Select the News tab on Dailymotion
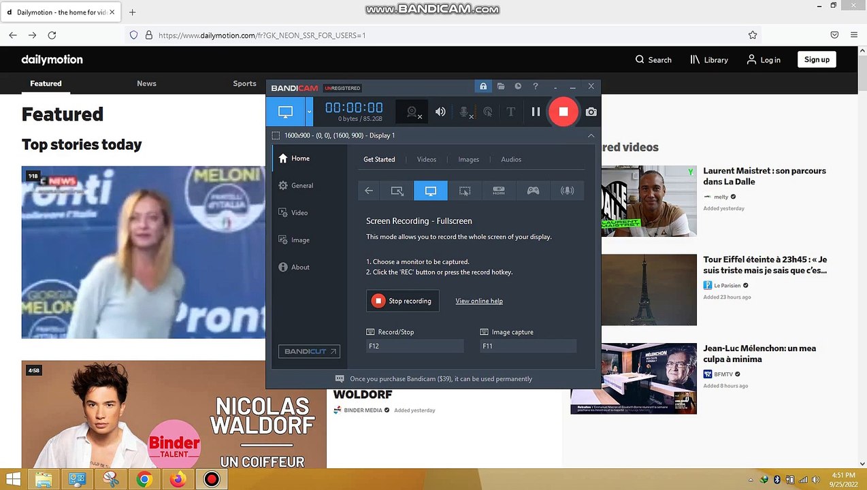Viewport: 867px width, 490px height. click(x=146, y=84)
